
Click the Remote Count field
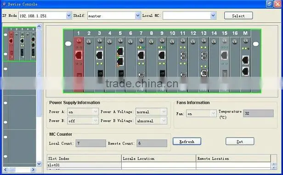(x=152, y=143)
